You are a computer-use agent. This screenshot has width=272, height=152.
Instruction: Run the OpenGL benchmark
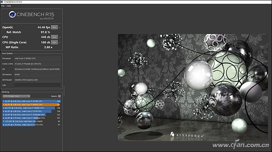[x=54, y=27]
